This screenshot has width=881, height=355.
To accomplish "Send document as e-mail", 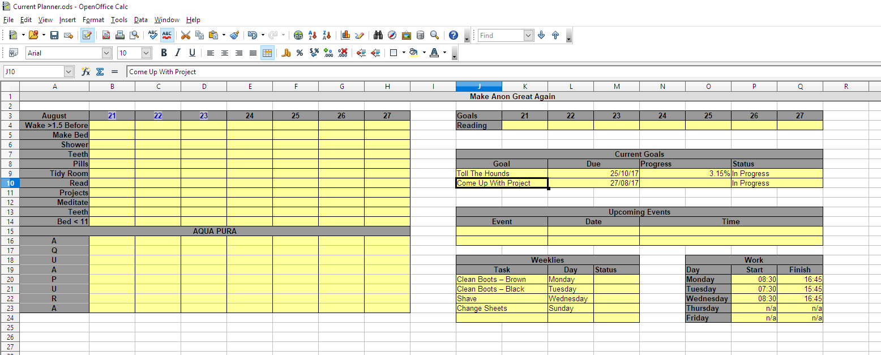I will [x=69, y=35].
